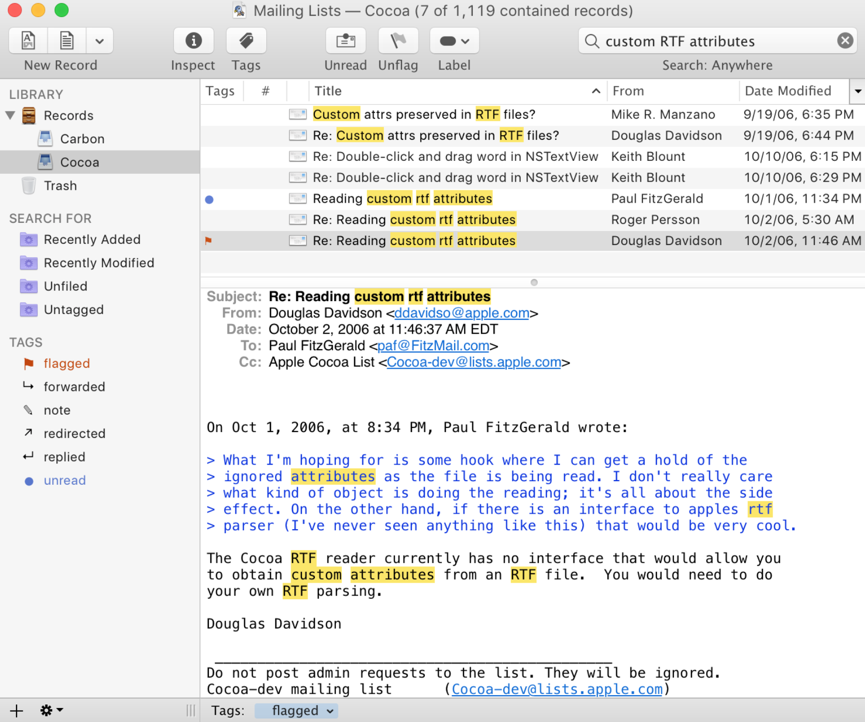865x722 pixels.
Task: Select the note tag
Action: pos(57,410)
